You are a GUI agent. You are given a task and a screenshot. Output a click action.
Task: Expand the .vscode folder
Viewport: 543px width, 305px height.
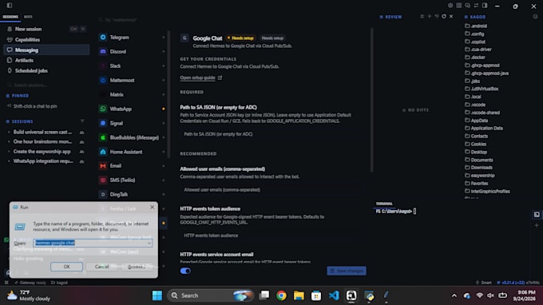[478, 105]
